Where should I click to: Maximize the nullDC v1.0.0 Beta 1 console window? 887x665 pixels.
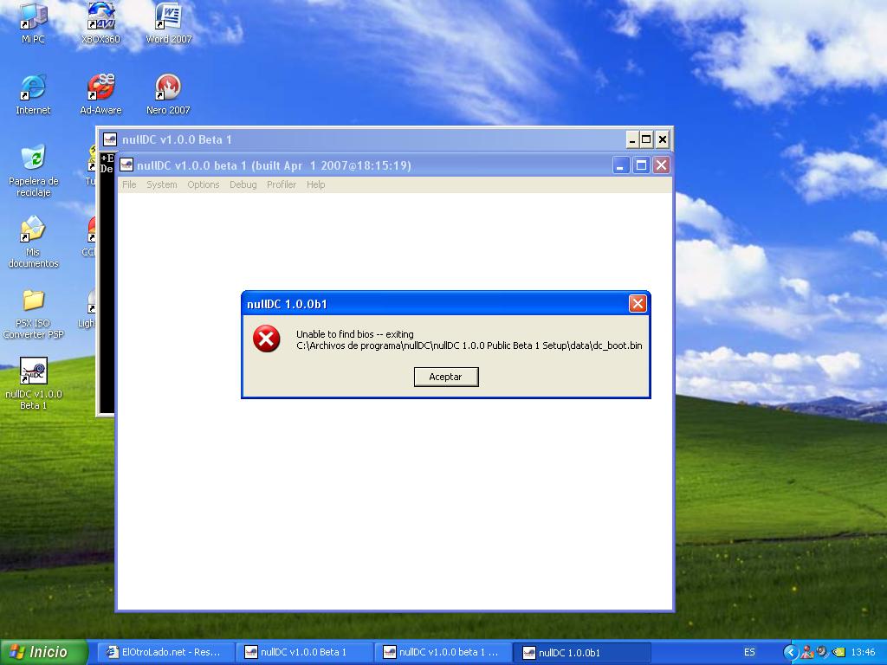(x=646, y=139)
